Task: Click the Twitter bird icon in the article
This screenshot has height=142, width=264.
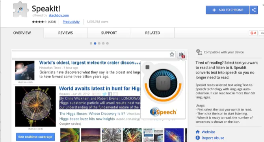Action: point(104,94)
